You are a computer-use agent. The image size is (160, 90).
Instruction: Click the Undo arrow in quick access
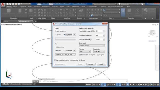(22, 4)
